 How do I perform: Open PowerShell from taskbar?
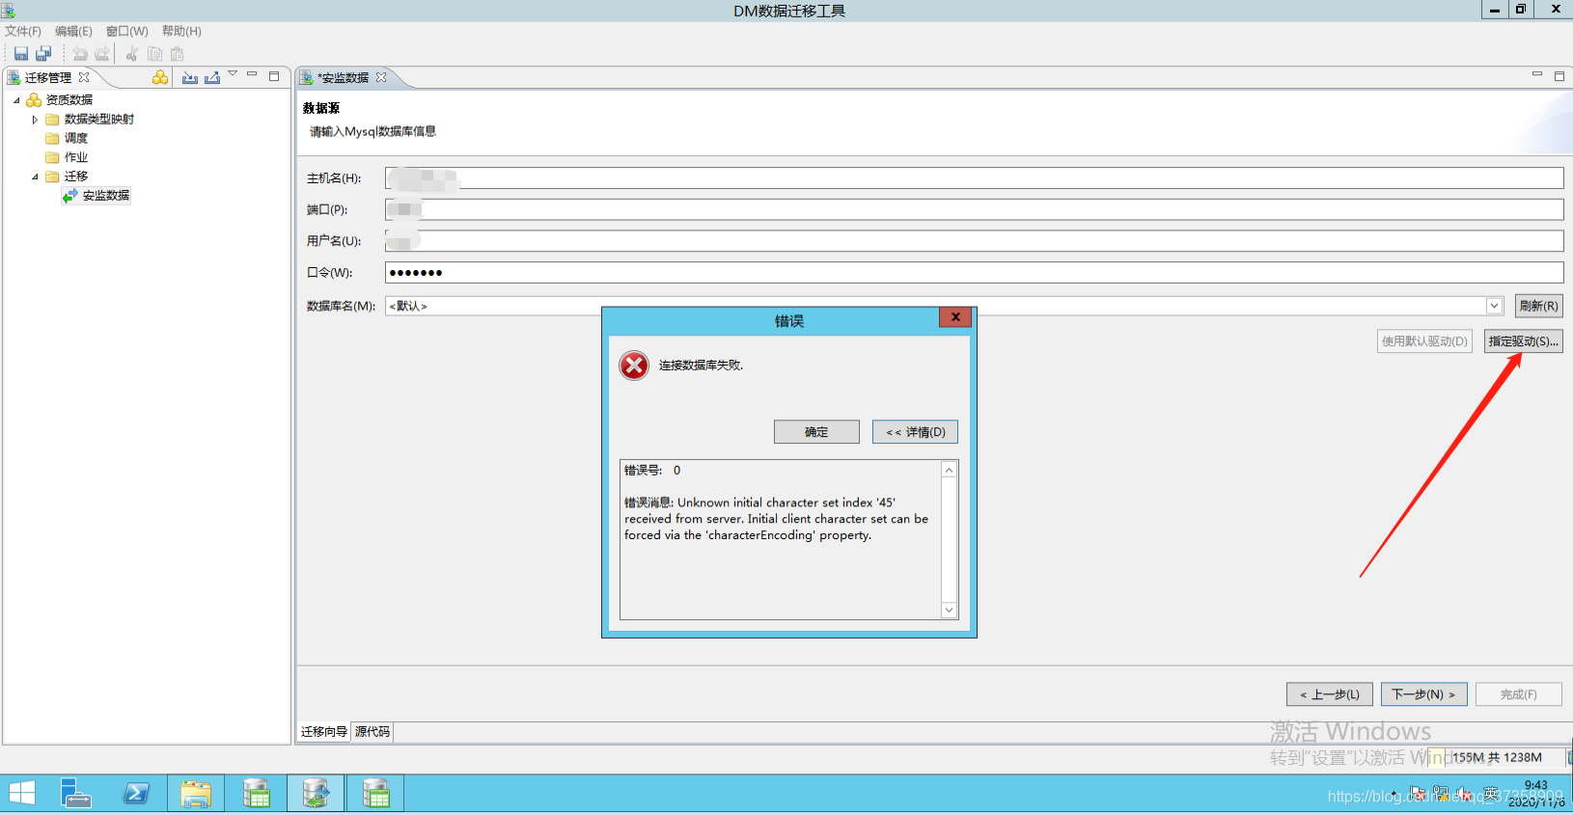[x=136, y=794]
